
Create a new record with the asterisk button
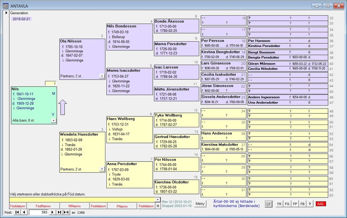(x=66, y=212)
